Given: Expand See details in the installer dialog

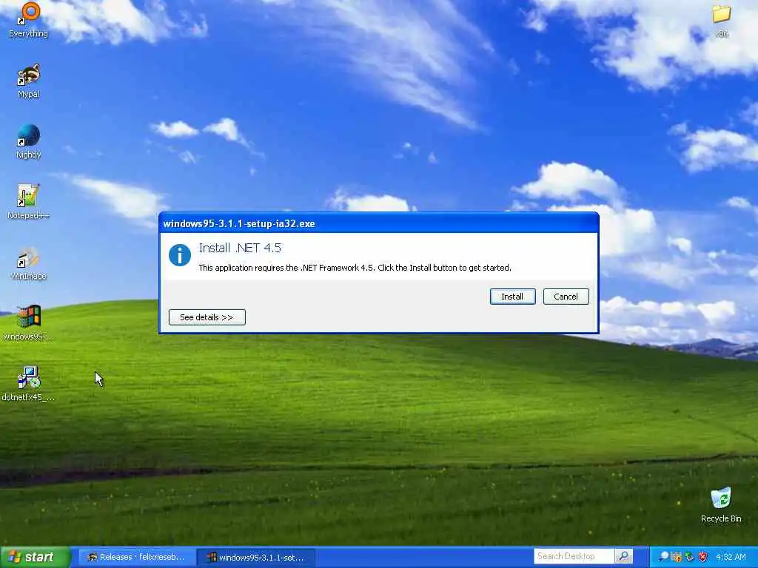Looking at the screenshot, I should point(207,317).
